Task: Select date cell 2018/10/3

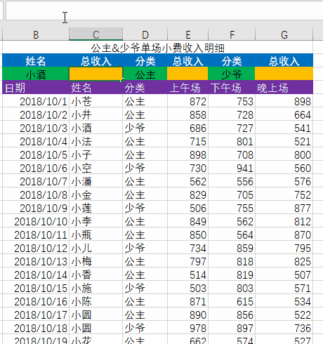Action: 36,127
